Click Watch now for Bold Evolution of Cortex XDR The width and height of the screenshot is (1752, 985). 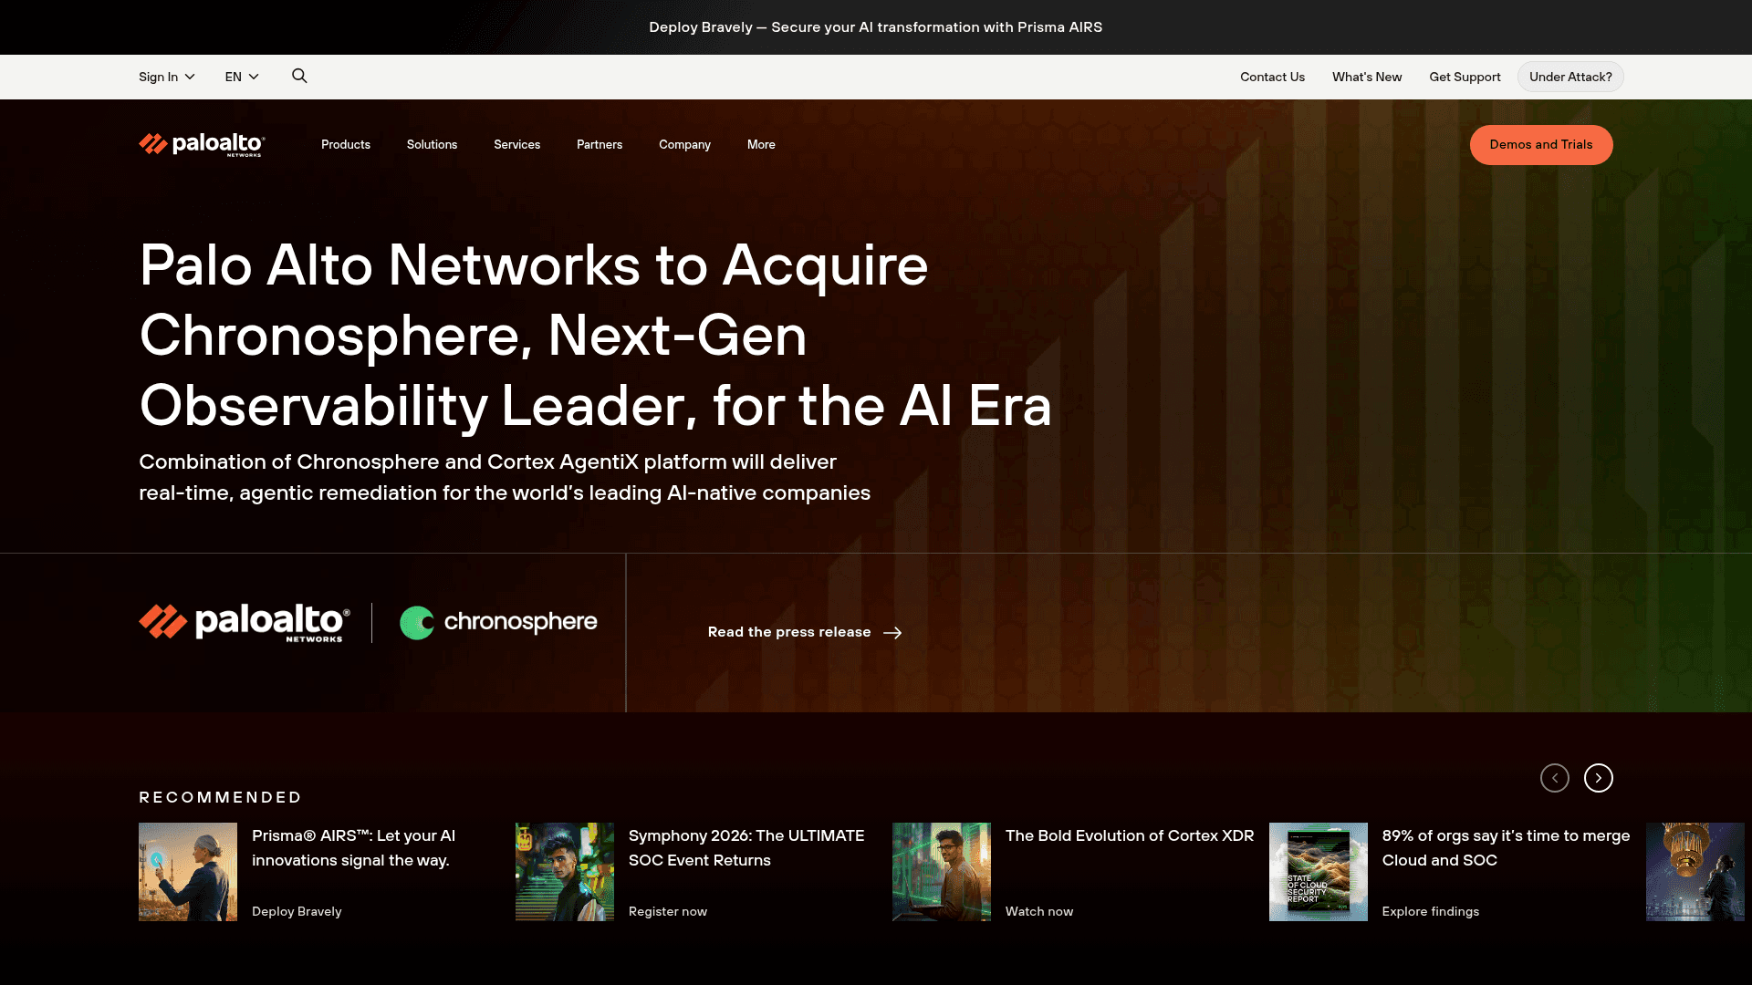(1038, 911)
